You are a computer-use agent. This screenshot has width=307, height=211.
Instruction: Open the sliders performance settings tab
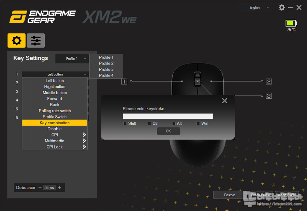(x=36, y=41)
